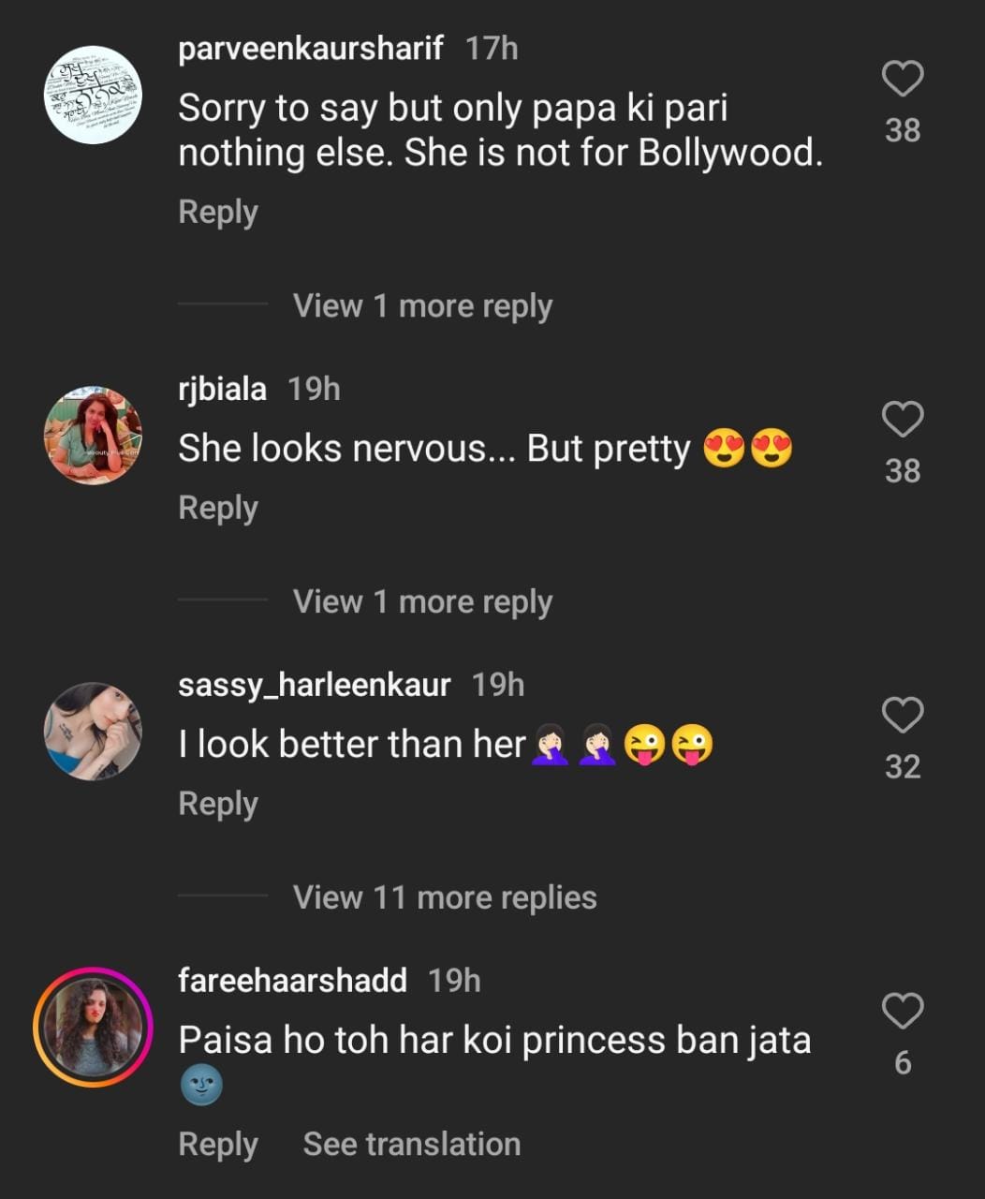Viewport: 985px width, 1199px height.
Task: Open the parveenkaursharif username link
Action: pos(310,49)
